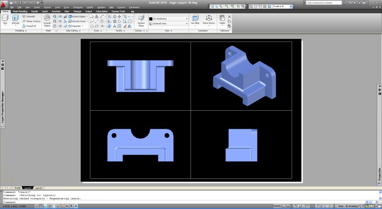Open the Help question mark icon
This screenshot has height=209, width=382.
tap(364, 3)
